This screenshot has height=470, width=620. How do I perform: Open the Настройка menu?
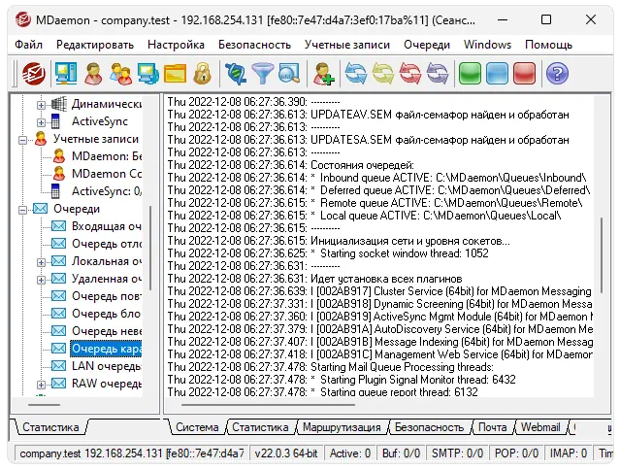[x=176, y=45]
